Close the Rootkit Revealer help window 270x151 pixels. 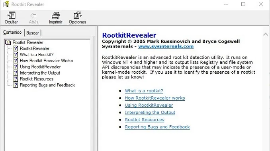click(x=261, y=4)
